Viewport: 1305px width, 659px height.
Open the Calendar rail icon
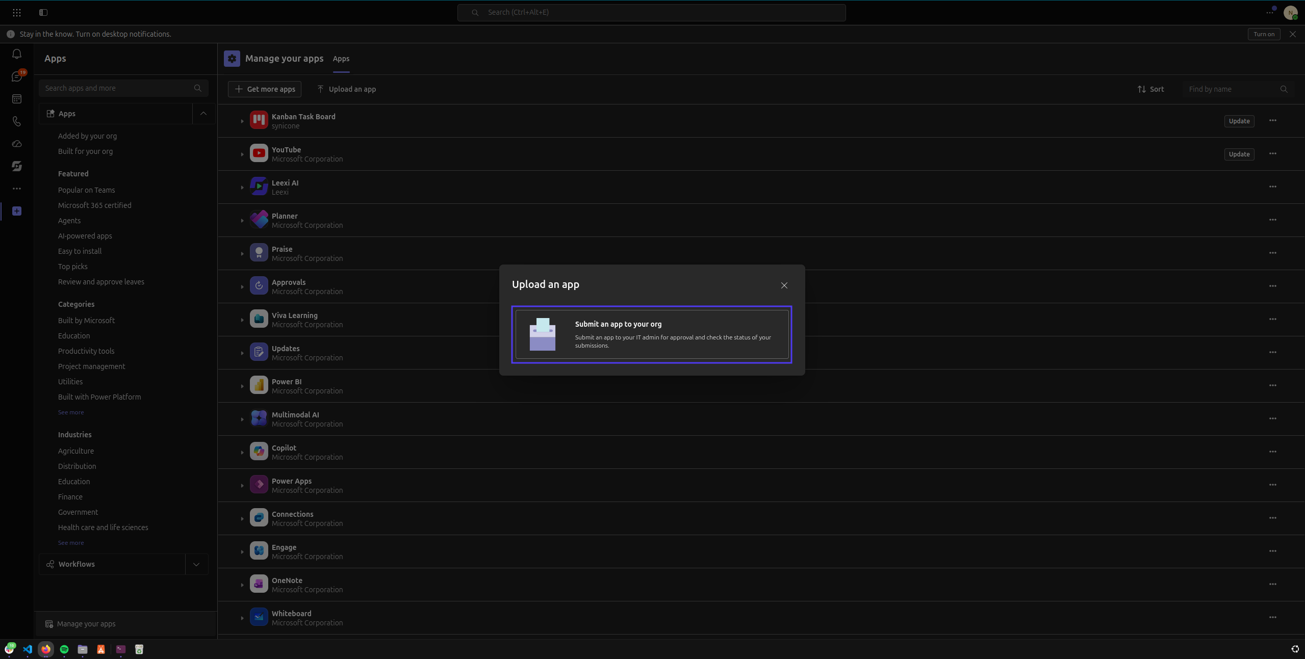click(17, 99)
